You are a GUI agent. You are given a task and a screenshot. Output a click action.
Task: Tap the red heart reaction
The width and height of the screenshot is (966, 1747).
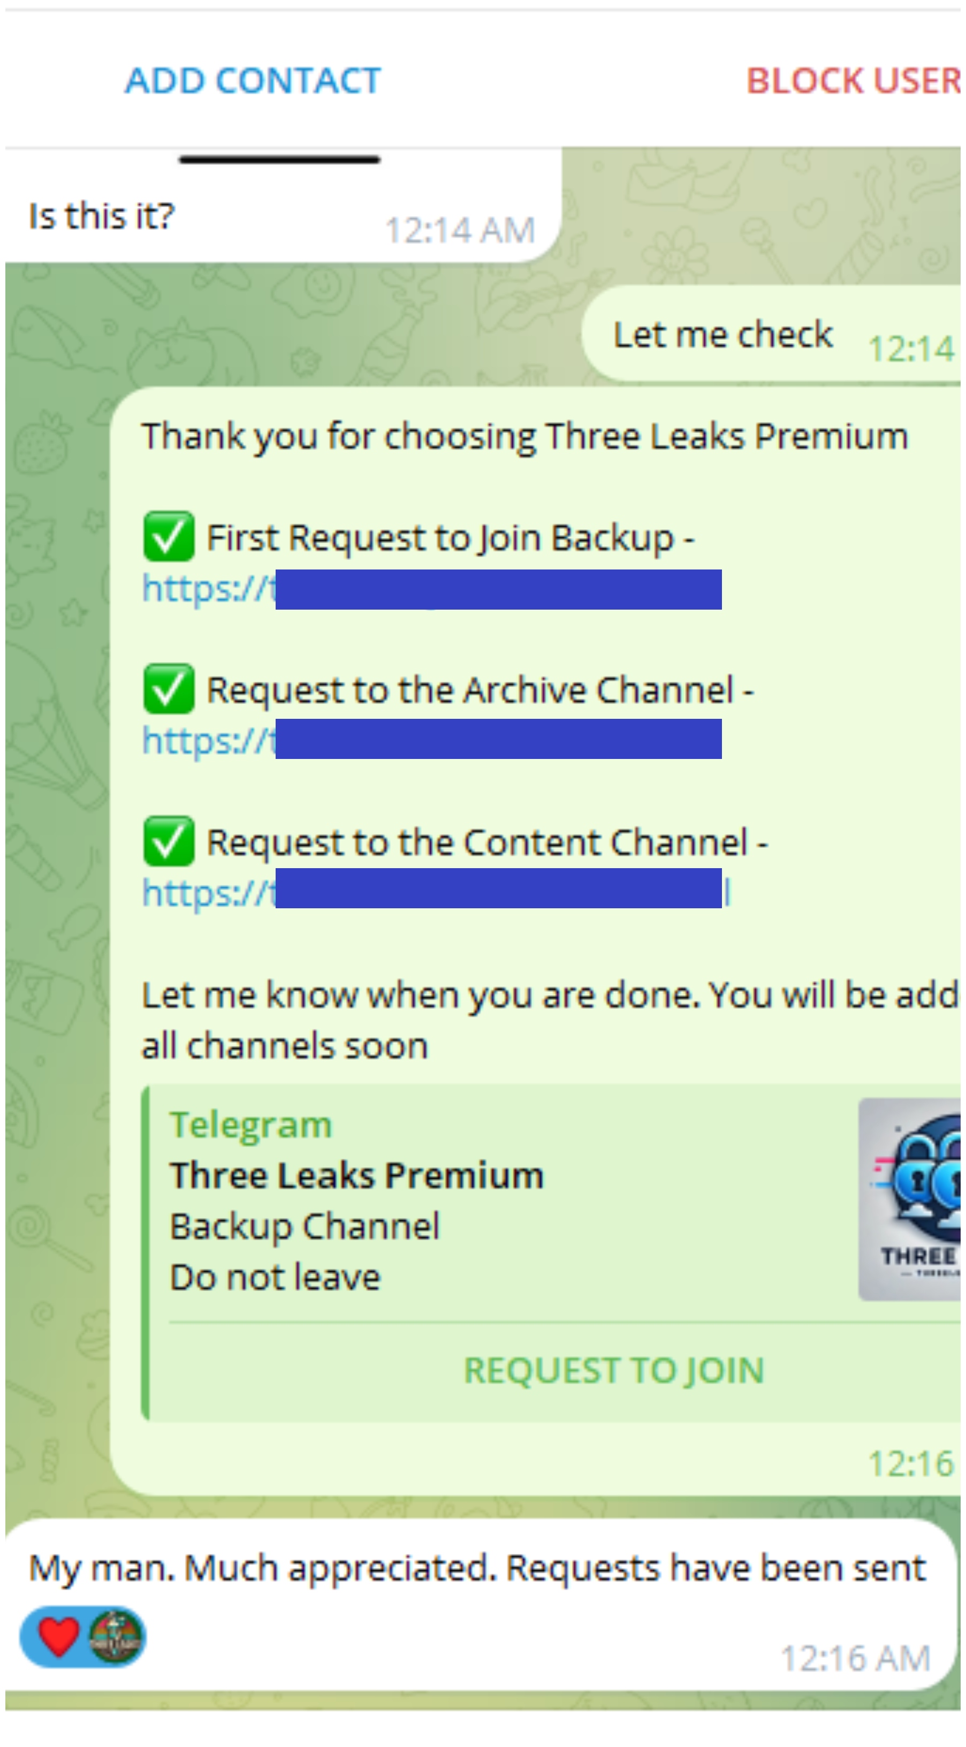[58, 1636]
